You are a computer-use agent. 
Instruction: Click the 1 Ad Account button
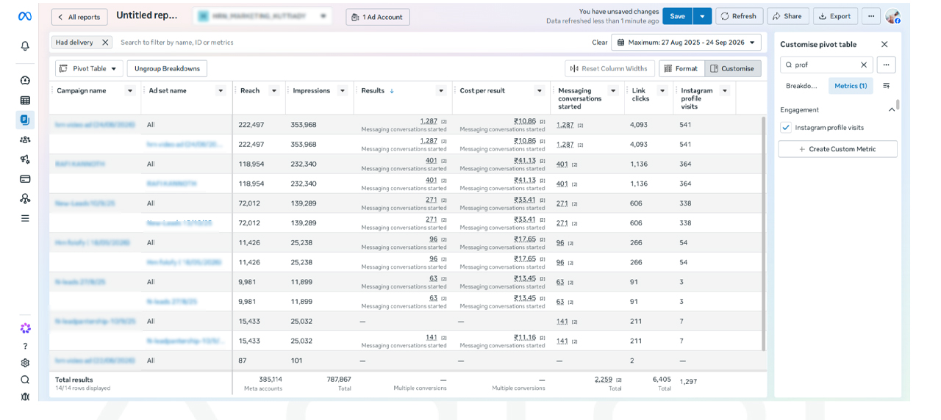point(378,17)
